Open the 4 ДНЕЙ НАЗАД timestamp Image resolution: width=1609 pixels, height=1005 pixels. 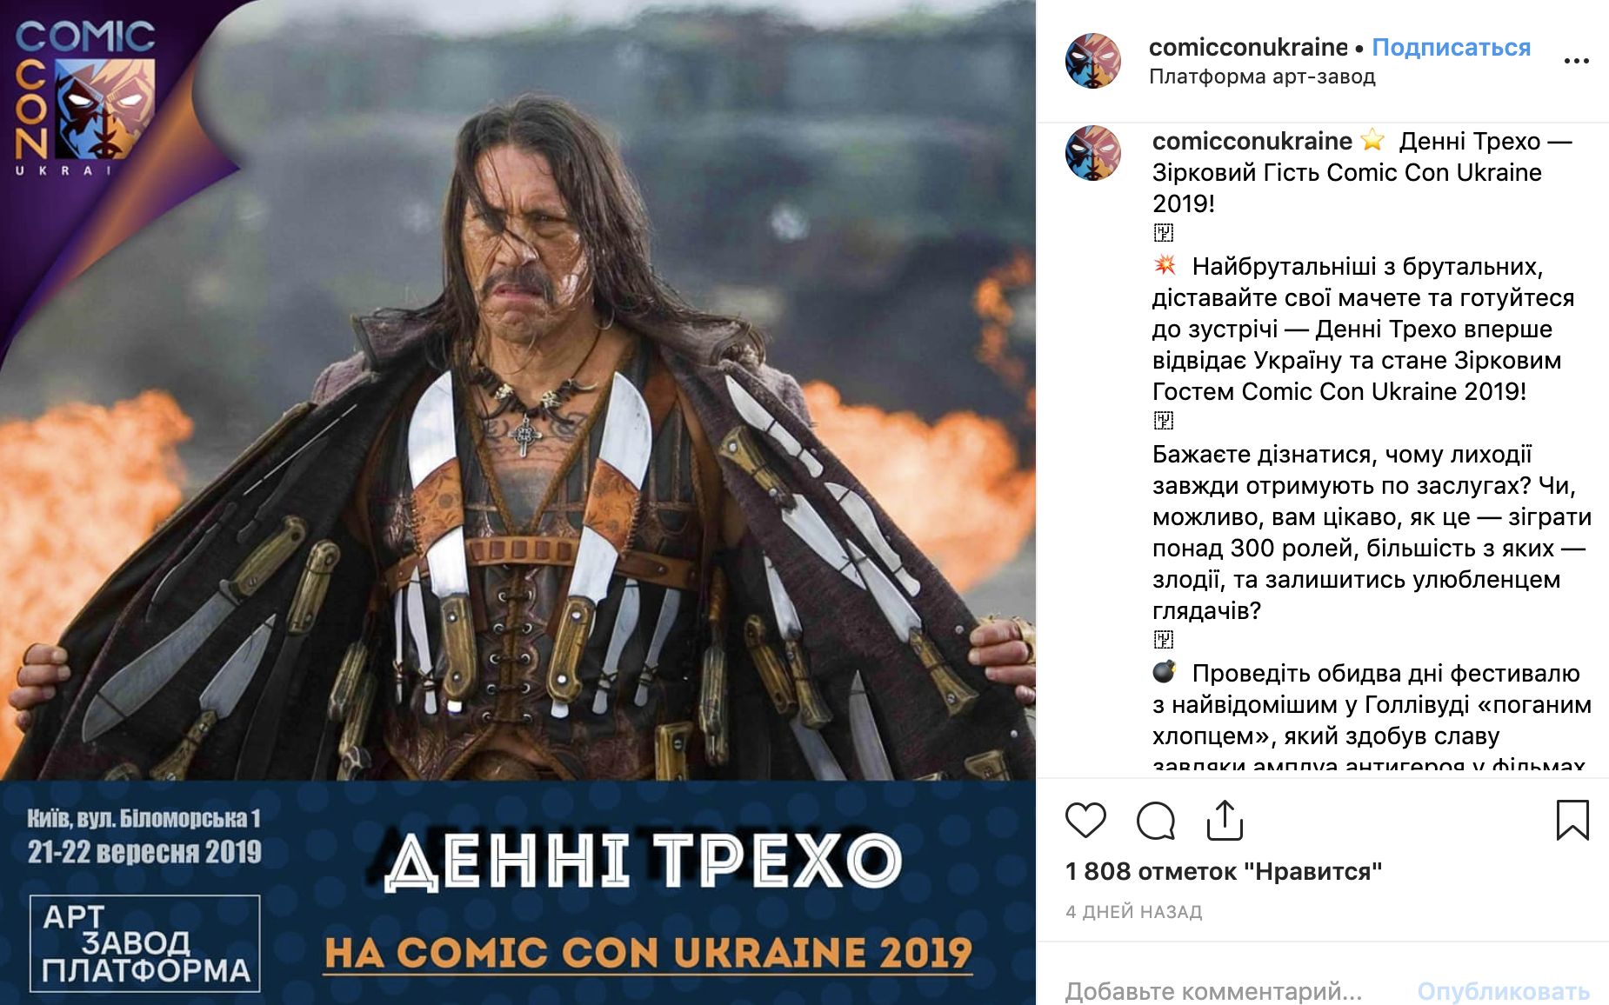[1133, 912]
